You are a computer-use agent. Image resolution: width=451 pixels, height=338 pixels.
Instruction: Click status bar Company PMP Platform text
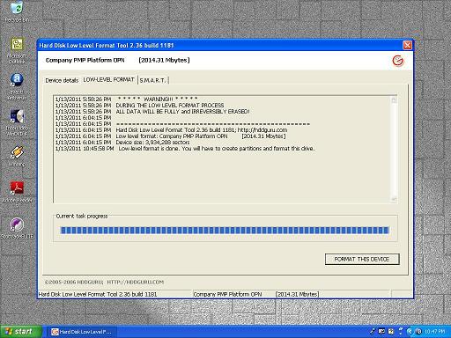click(x=227, y=294)
